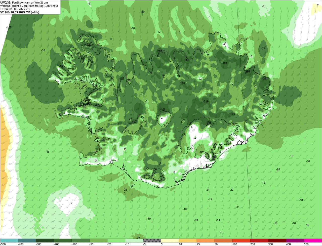Click the title line 'UWC/IG: Flæði skynvarma (W/m2) um'

coord(24,2)
